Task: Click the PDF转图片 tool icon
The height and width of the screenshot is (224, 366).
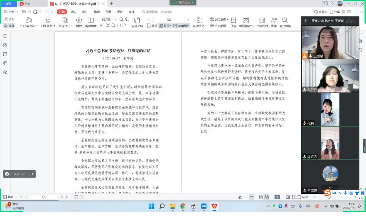Action: 48,20
